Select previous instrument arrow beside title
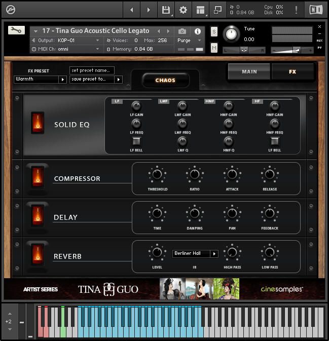329x341 pixels. tap(159, 31)
